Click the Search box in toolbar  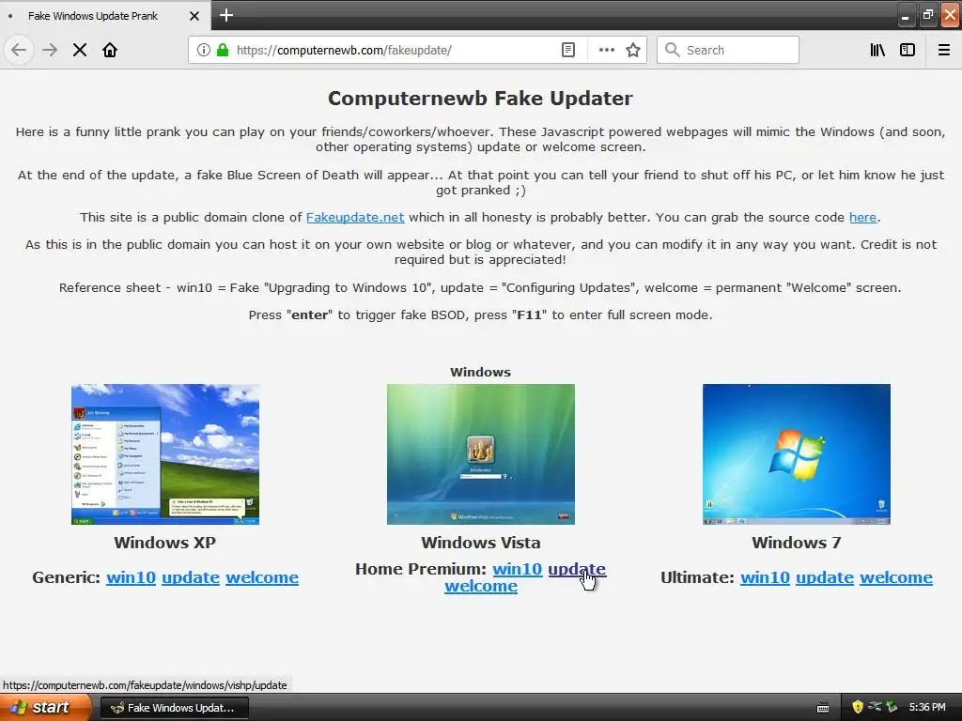click(x=728, y=50)
